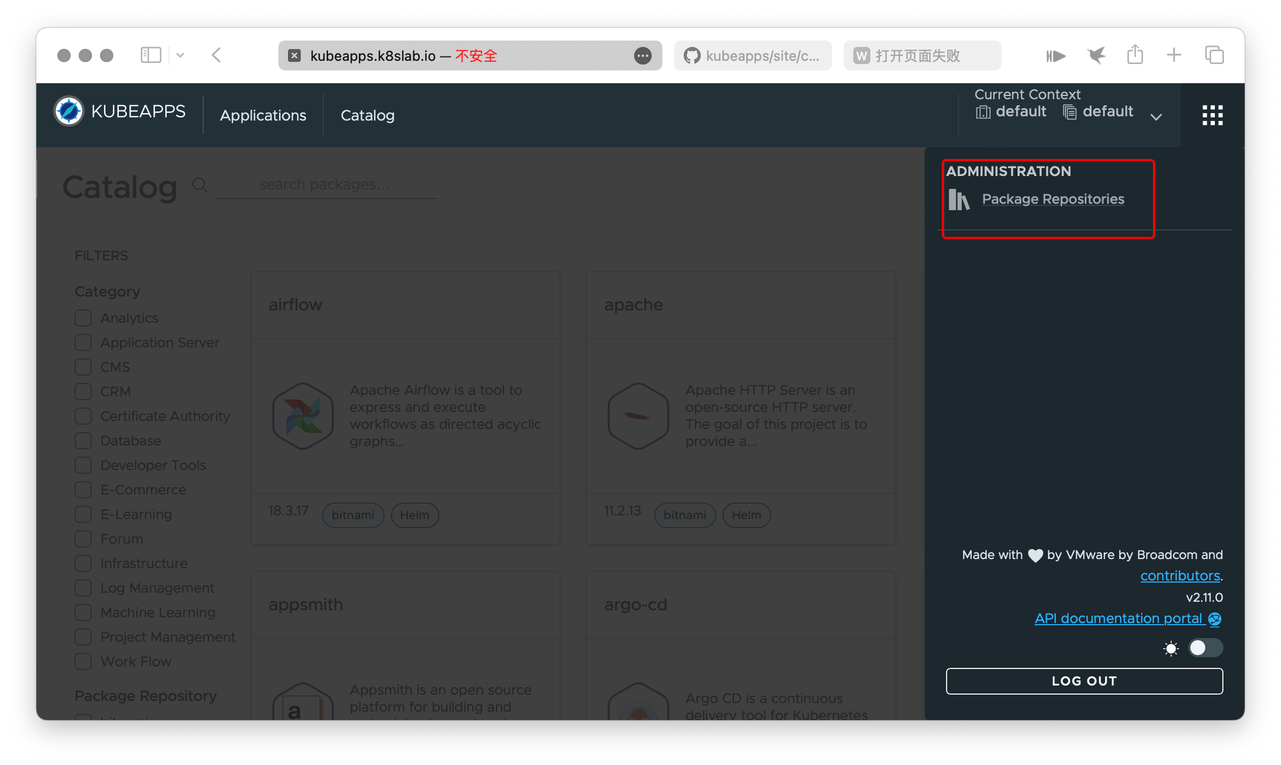Image resolution: width=1281 pixels, height=765 pixels.
Task: Check the Database category filter
Action: pos(83,441)
